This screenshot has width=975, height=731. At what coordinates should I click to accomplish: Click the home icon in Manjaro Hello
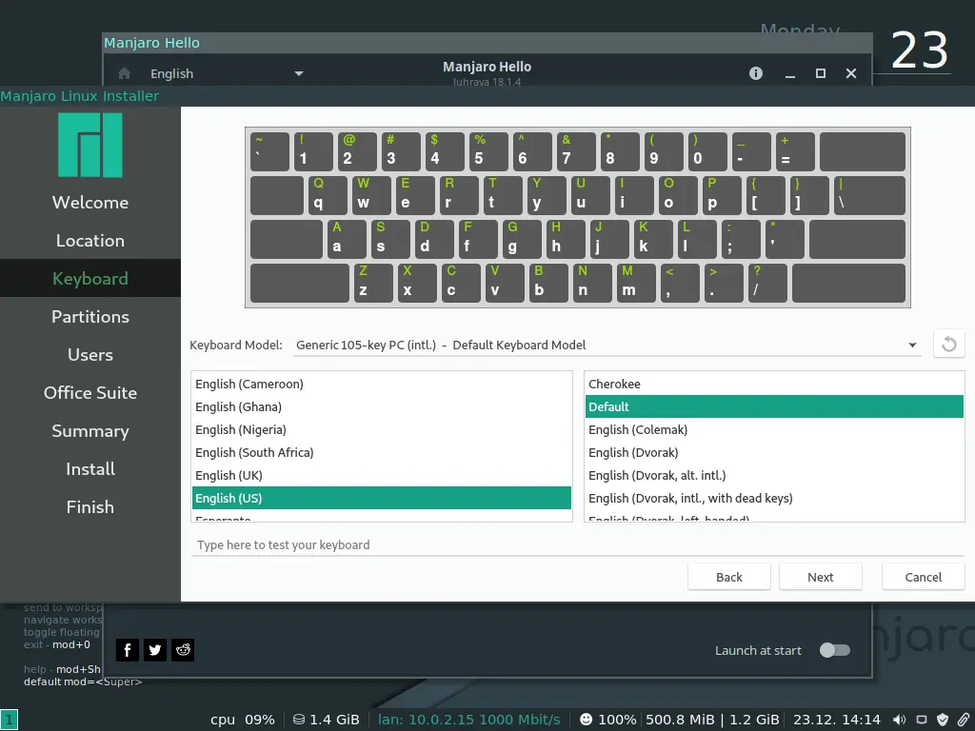(125, 73)
